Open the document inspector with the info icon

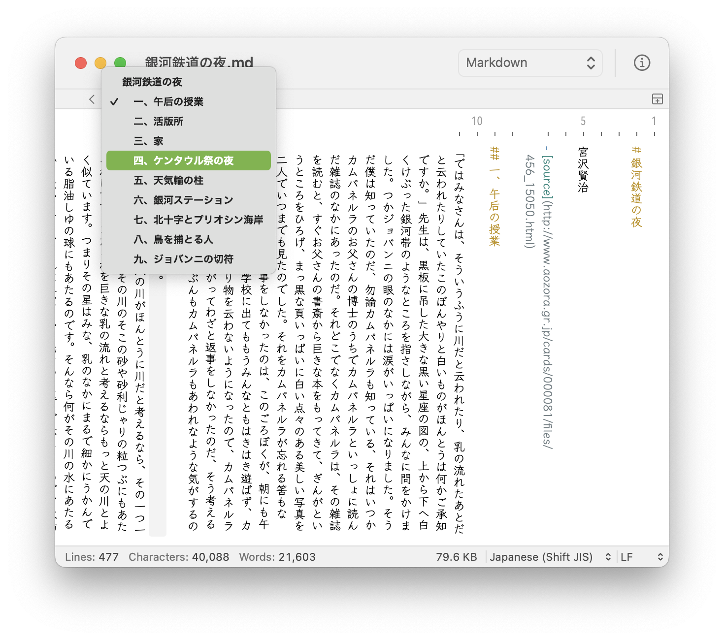pyautogui.click(x=642, y=63)
